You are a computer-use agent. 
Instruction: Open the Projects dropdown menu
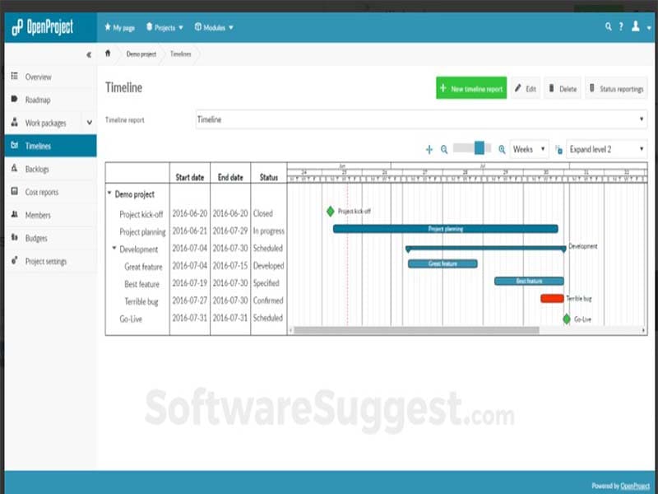[x=164, y=28]
